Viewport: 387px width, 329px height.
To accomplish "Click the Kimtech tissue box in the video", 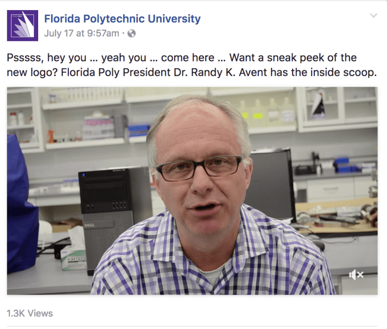I will click(x=74, y=258).
